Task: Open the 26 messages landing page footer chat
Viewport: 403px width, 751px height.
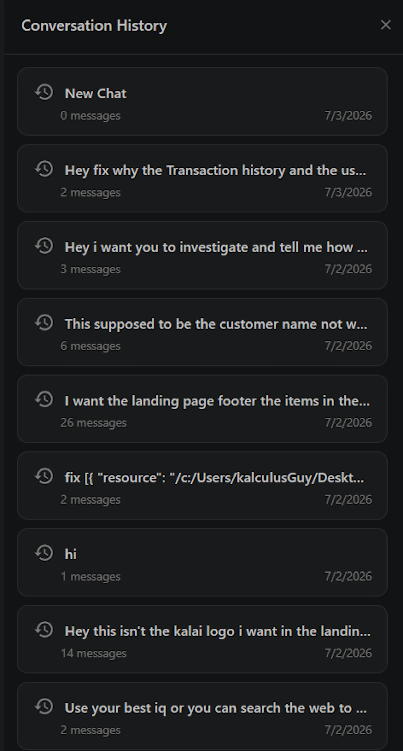Action: tap(202, 409)
